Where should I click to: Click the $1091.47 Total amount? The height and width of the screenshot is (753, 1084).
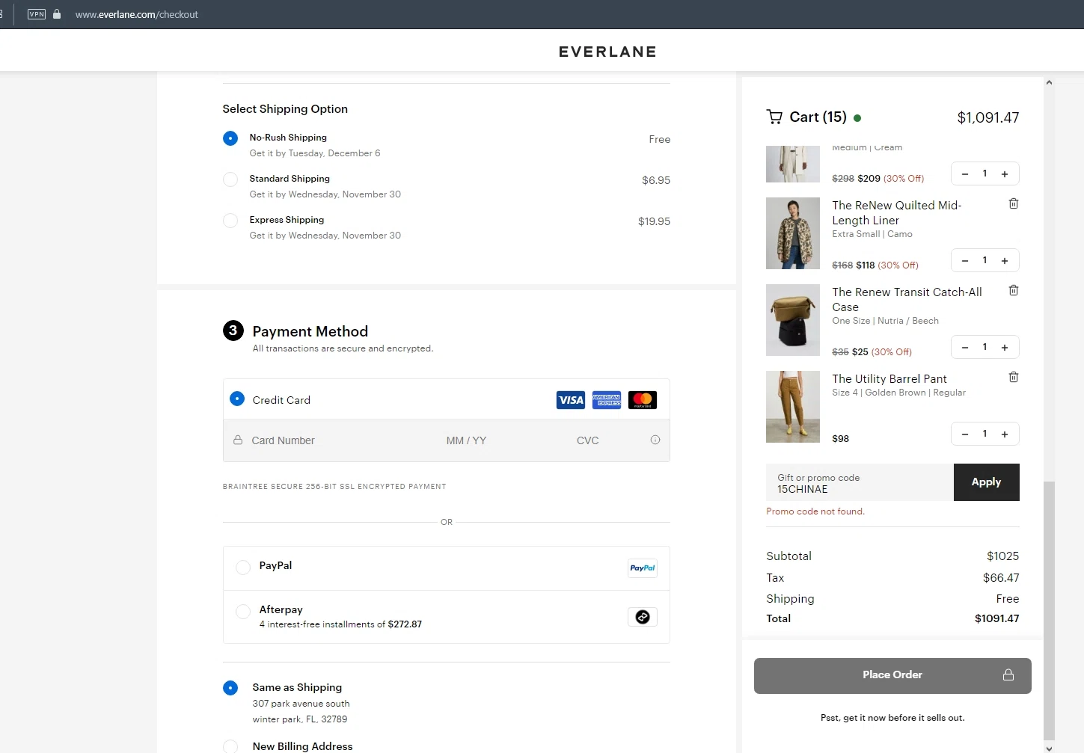[x=996, y=618]
